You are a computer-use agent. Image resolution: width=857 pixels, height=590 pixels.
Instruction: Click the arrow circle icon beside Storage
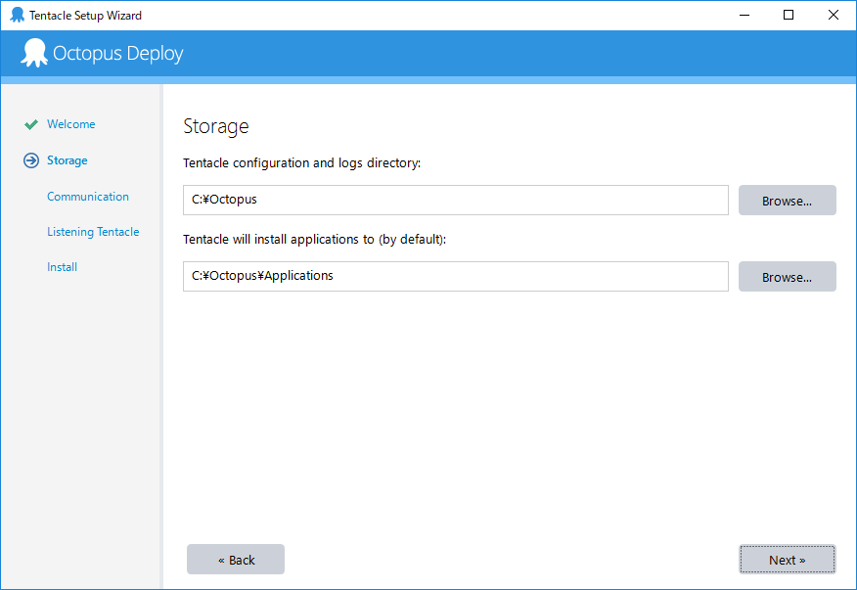[x=31, y=160]
